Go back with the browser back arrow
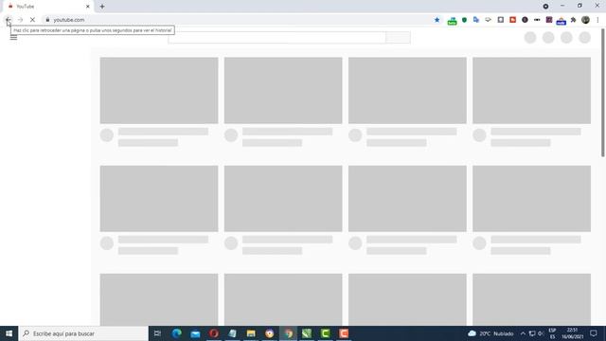 pos(9,20)
